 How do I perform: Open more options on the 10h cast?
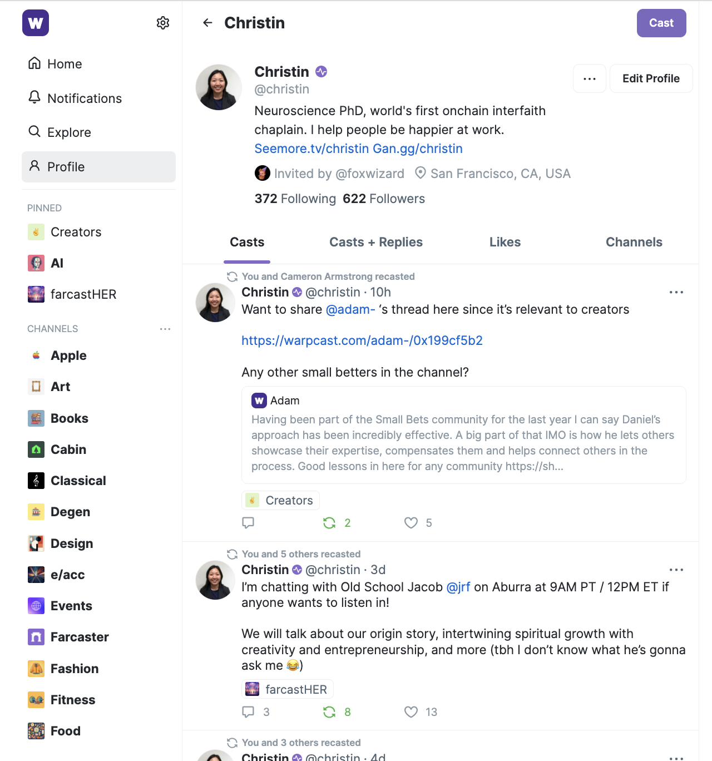(x=676, y=292)
